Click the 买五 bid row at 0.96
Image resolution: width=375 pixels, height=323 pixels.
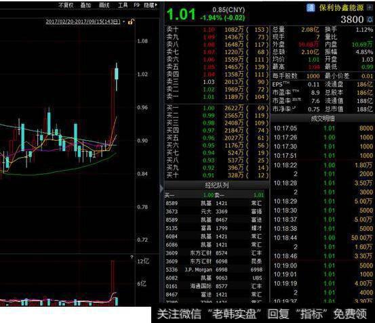217,138
